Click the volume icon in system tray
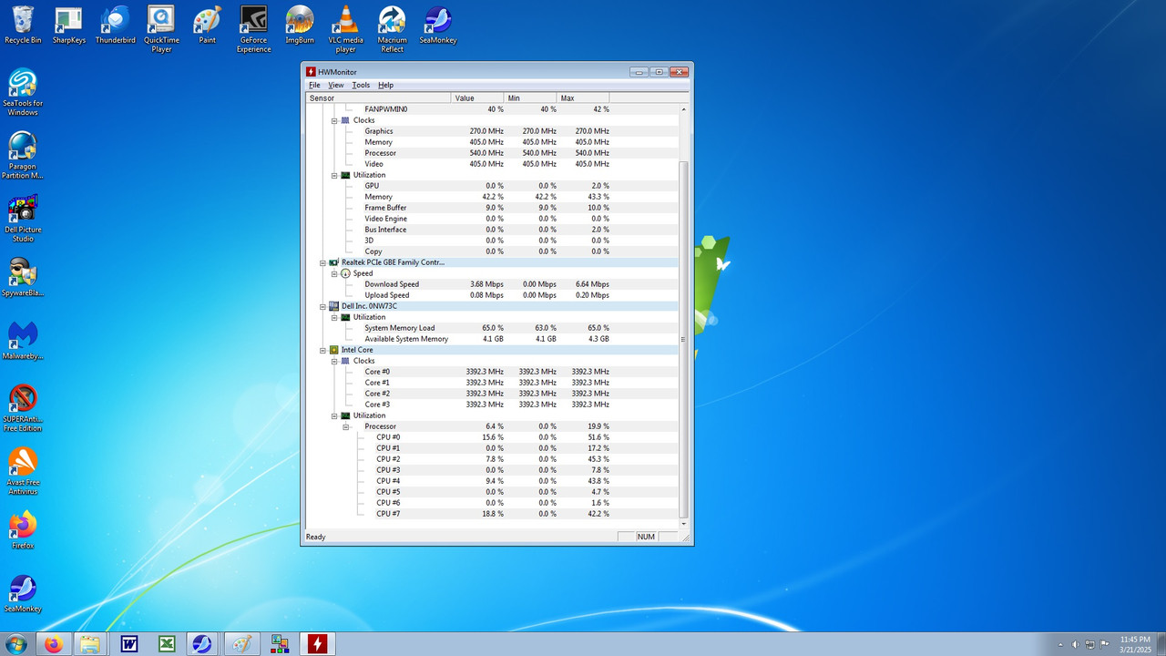 pyautogui.click(x=1075, y=644)
